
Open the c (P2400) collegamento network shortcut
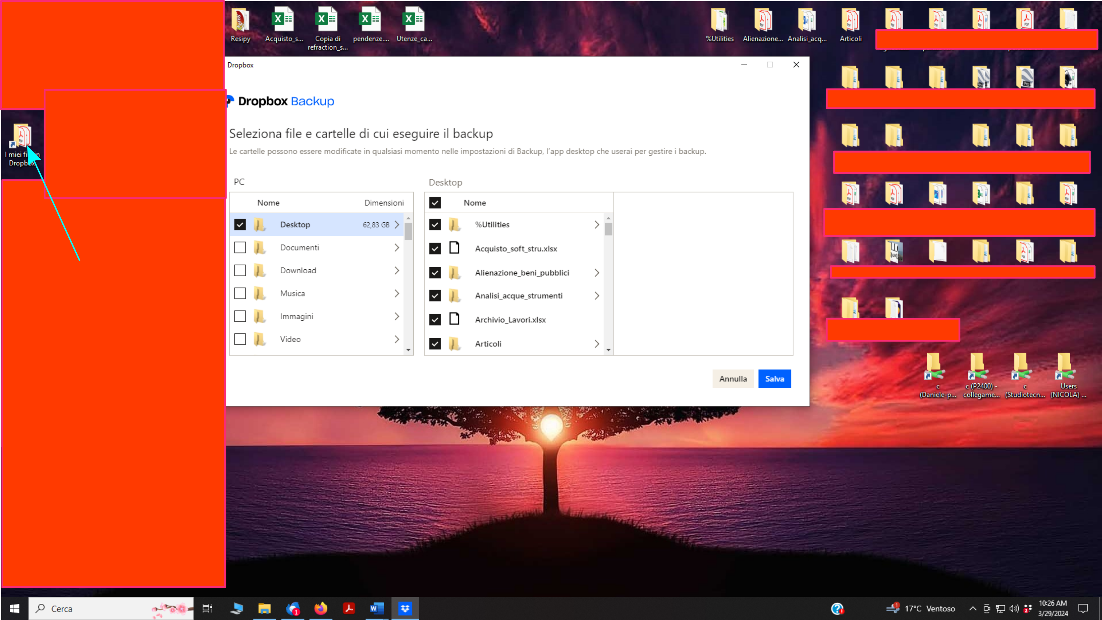[981, 375]
